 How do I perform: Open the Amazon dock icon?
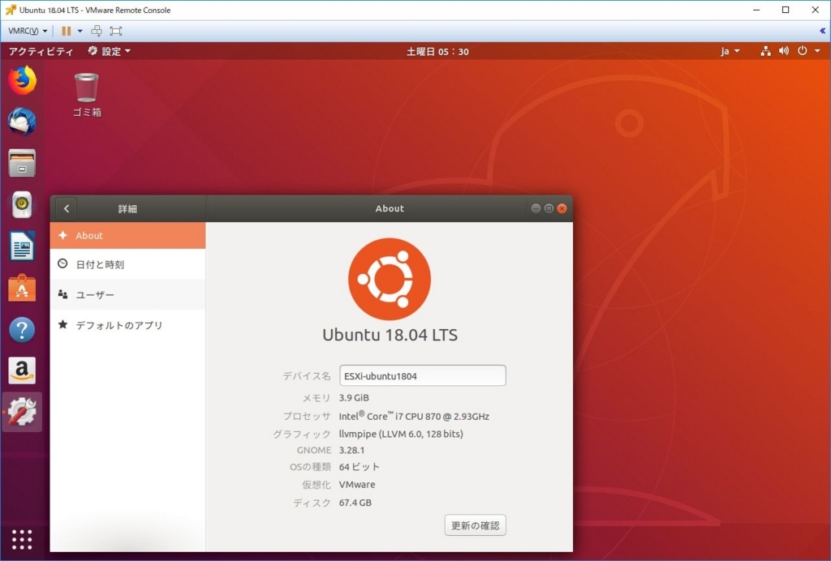(x=22, y=370)
